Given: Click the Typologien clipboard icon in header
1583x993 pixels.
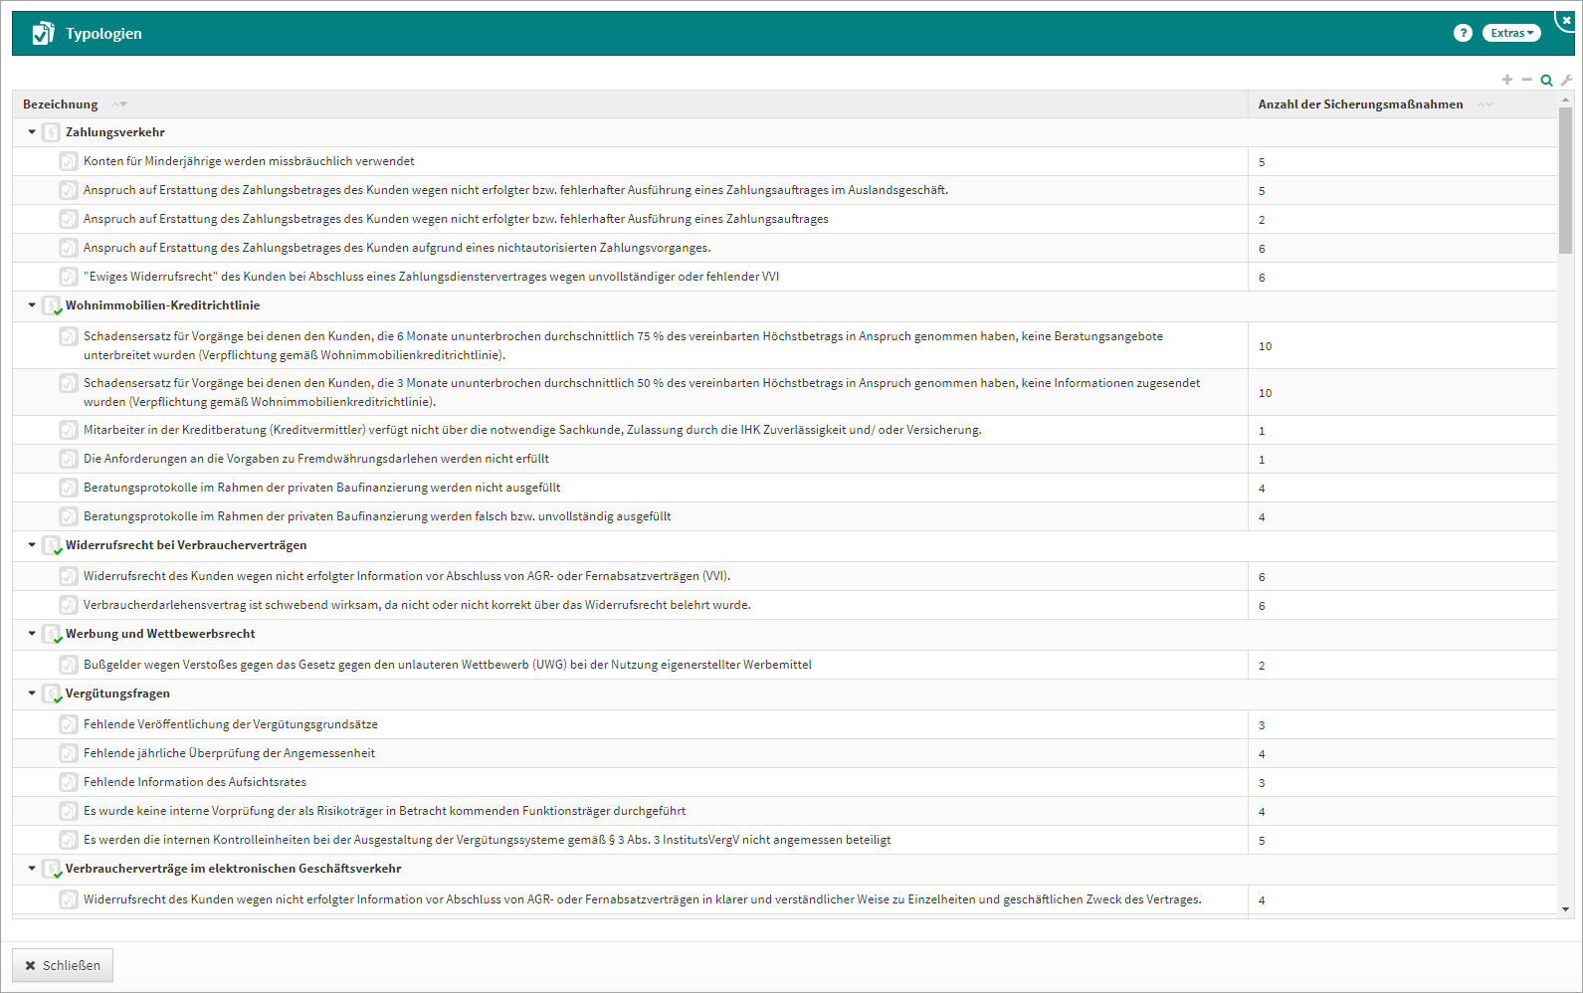Looking at the screenshot, I should coord(43,33).
